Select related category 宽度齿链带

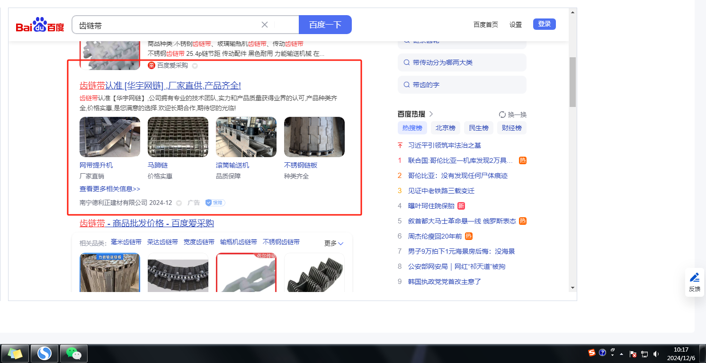[x=199, y=242]
